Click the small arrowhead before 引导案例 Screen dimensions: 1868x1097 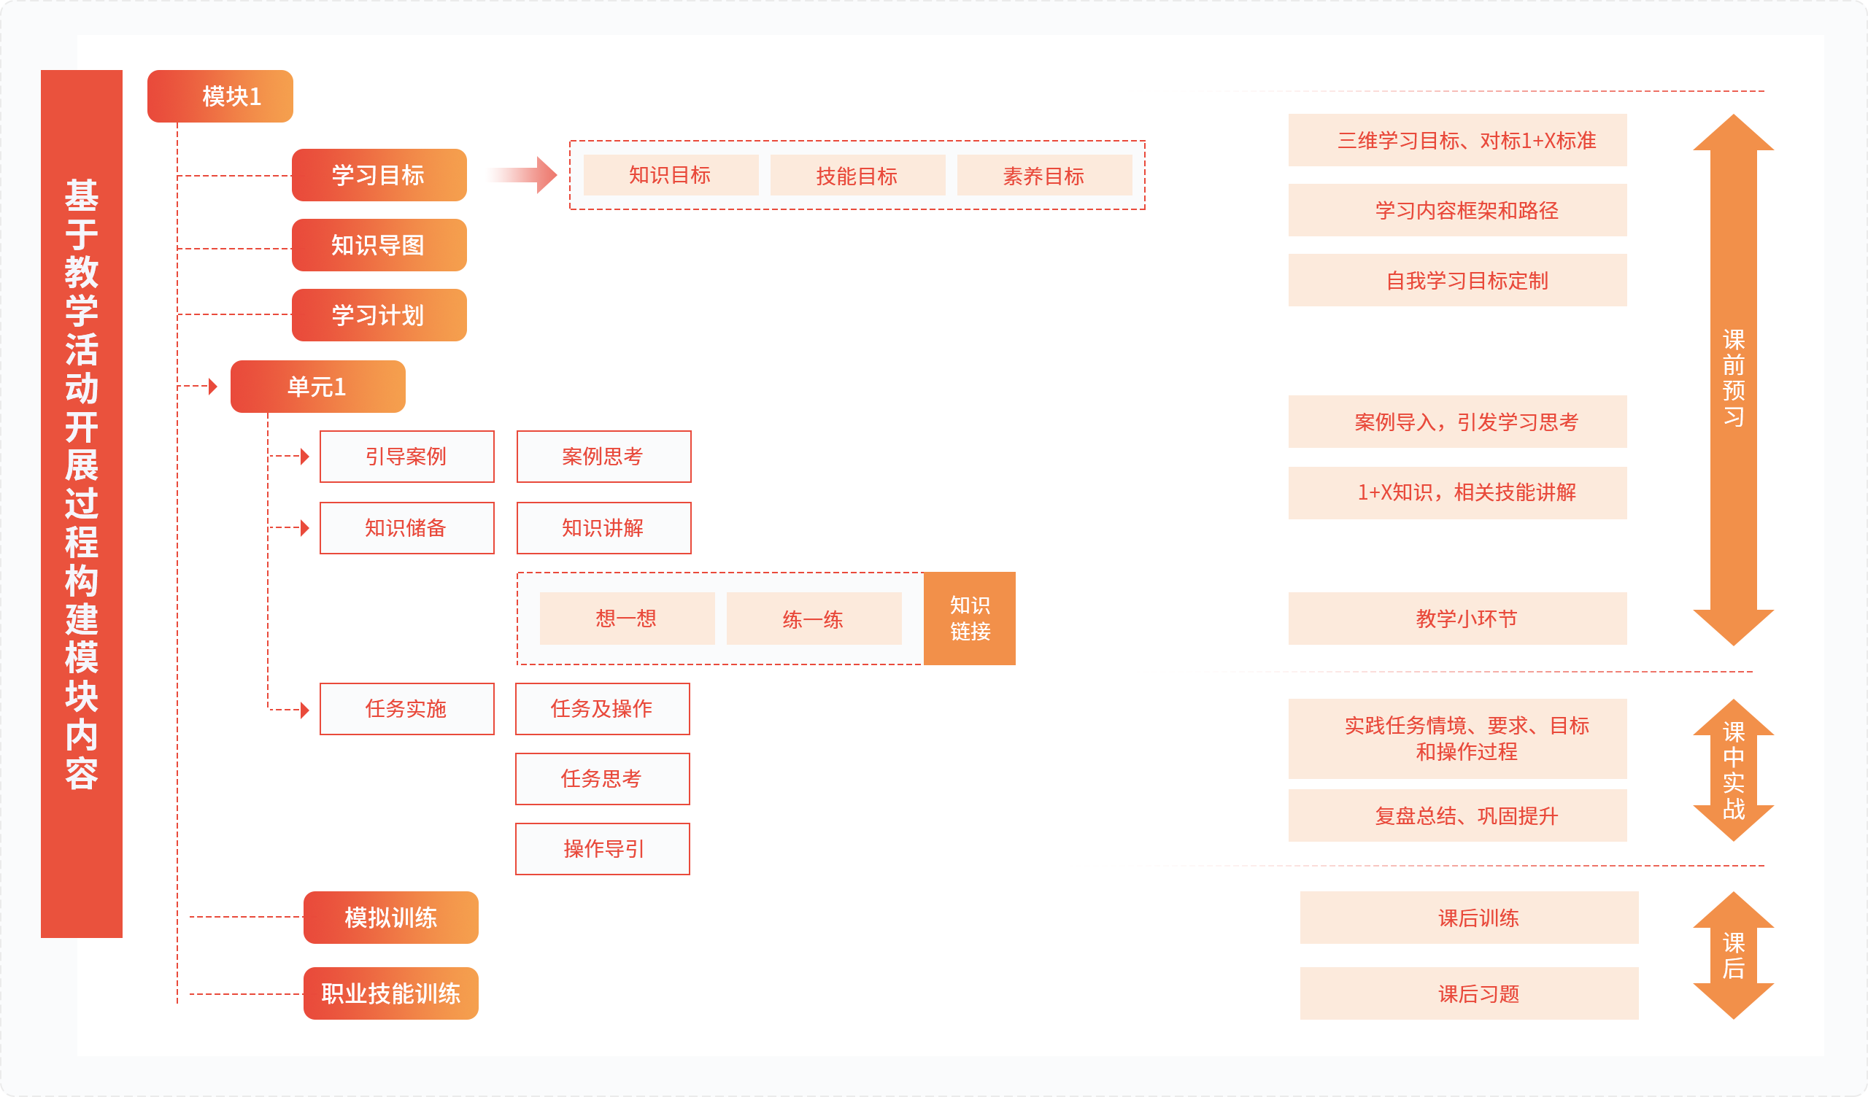[x=305, y=456]
